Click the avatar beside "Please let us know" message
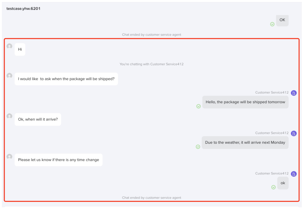Screen dimensions: 305x211 [10, 157]
